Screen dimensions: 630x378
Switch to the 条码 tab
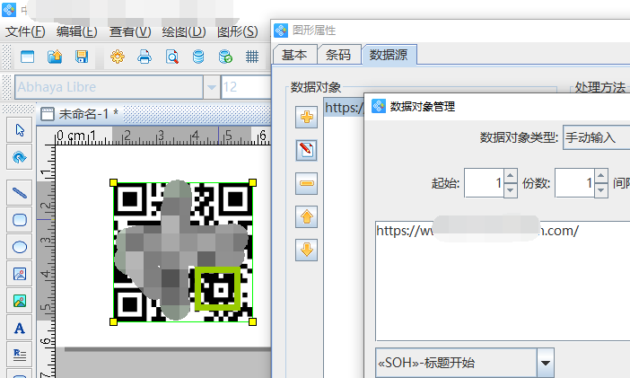tap(338, 55)
